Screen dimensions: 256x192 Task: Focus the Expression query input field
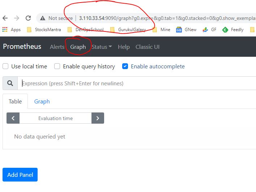point(137,83)
